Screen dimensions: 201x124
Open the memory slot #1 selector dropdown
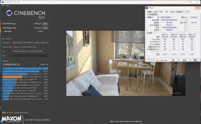tap(153, 17)
